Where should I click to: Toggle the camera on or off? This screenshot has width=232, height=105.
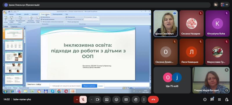point(97,100)
